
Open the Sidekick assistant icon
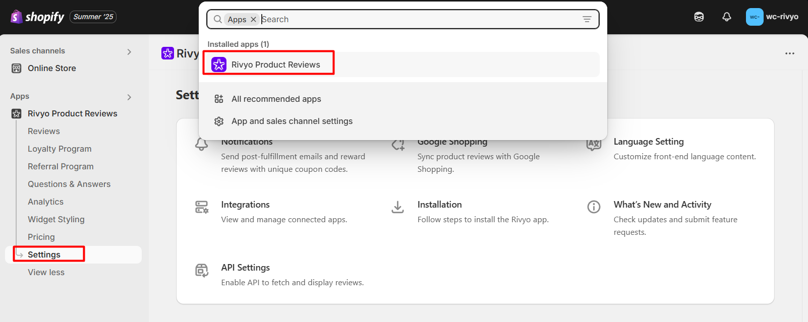pos(699,17)
